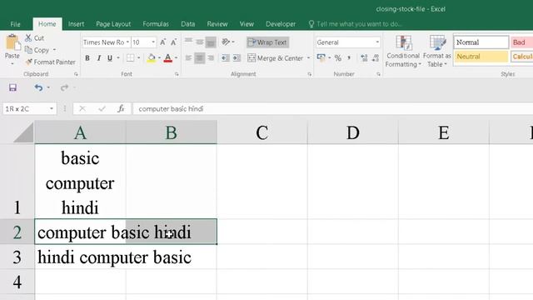The height and width of the screenshot is (300, 533).
Task: Switch to the Insert tab
Action: 76,24
